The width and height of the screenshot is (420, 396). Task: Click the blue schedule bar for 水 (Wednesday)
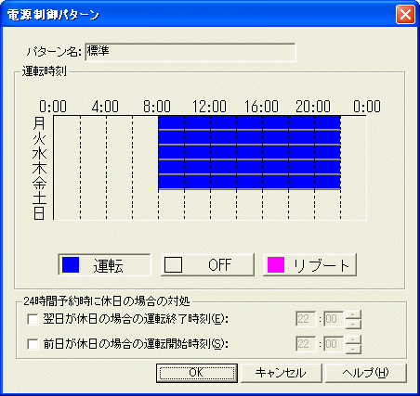[x=249, y=152]
